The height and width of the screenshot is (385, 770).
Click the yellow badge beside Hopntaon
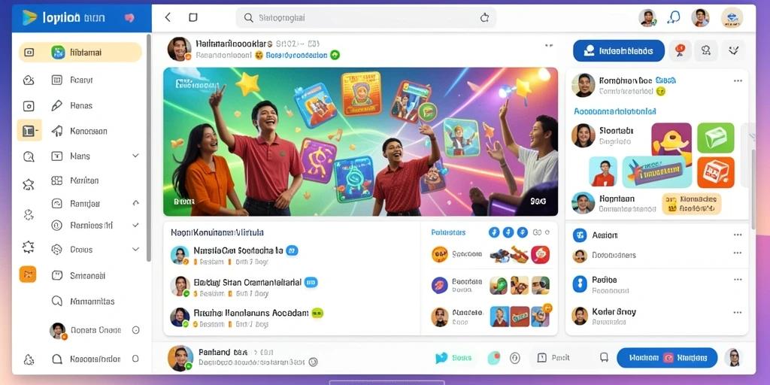pyautogui.click(x=692, y=203)
